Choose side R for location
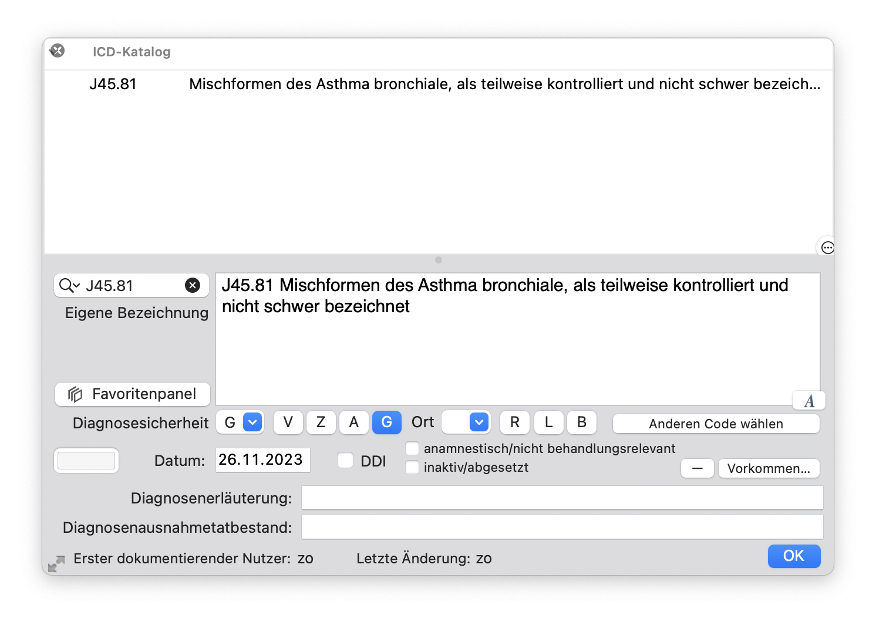Image resolution: width=876 pixels, height=622 pixels. (x=515, y=422)
